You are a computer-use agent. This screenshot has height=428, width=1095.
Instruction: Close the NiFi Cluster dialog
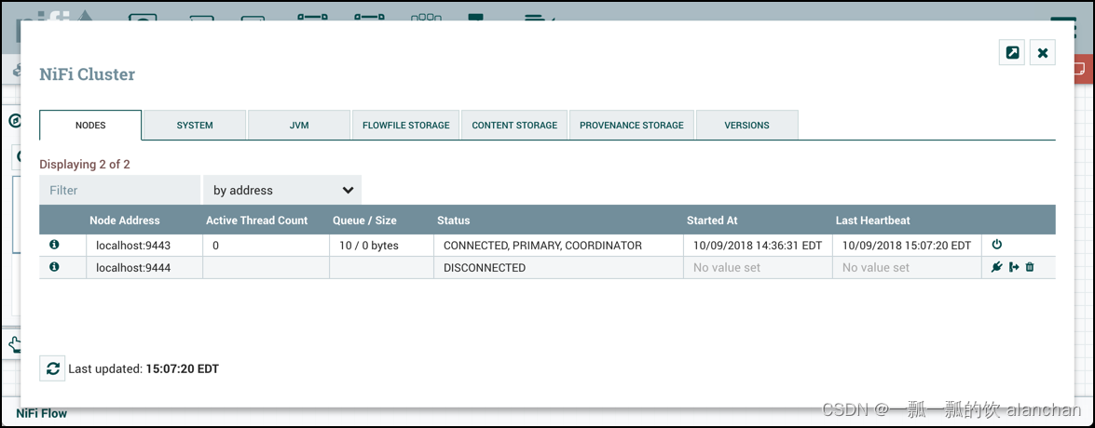(x=1043, y=52)
